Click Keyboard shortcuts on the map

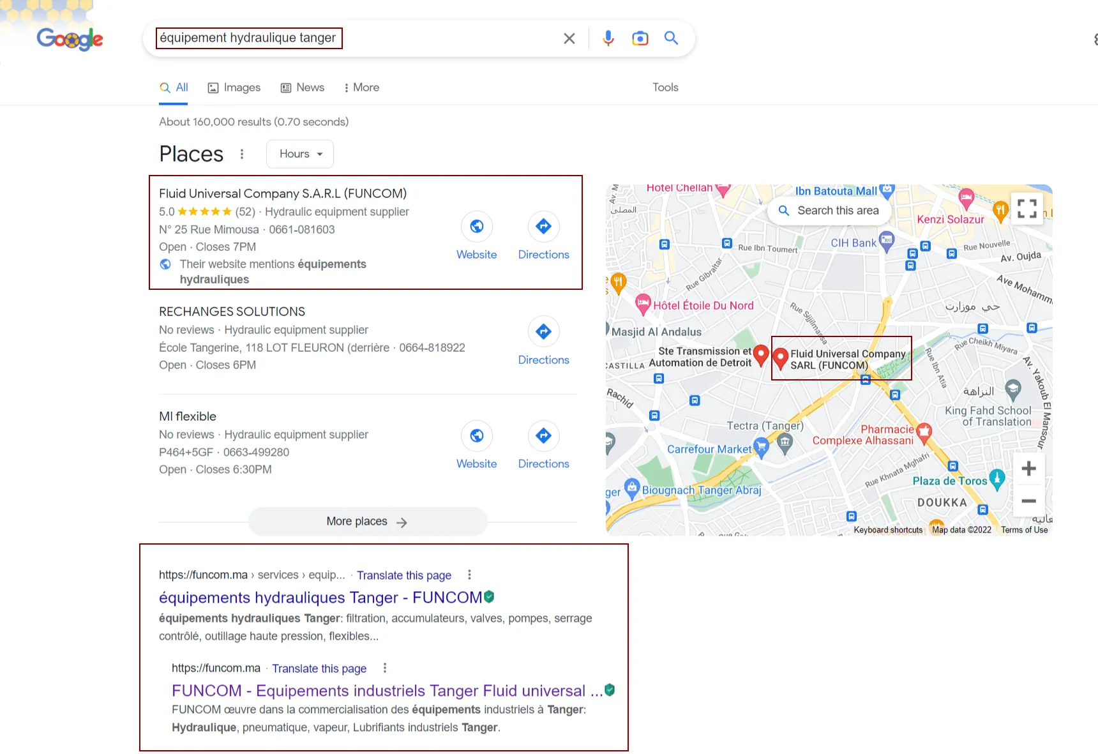(888, 530)
